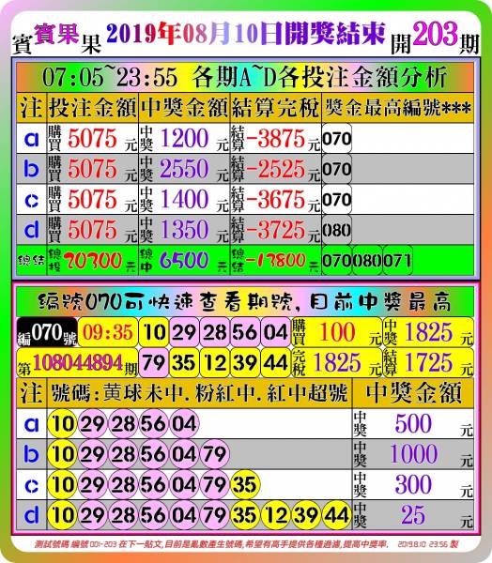Click the 080 highest prize code in row d
The image size is (492, 563).
point(337,230)
